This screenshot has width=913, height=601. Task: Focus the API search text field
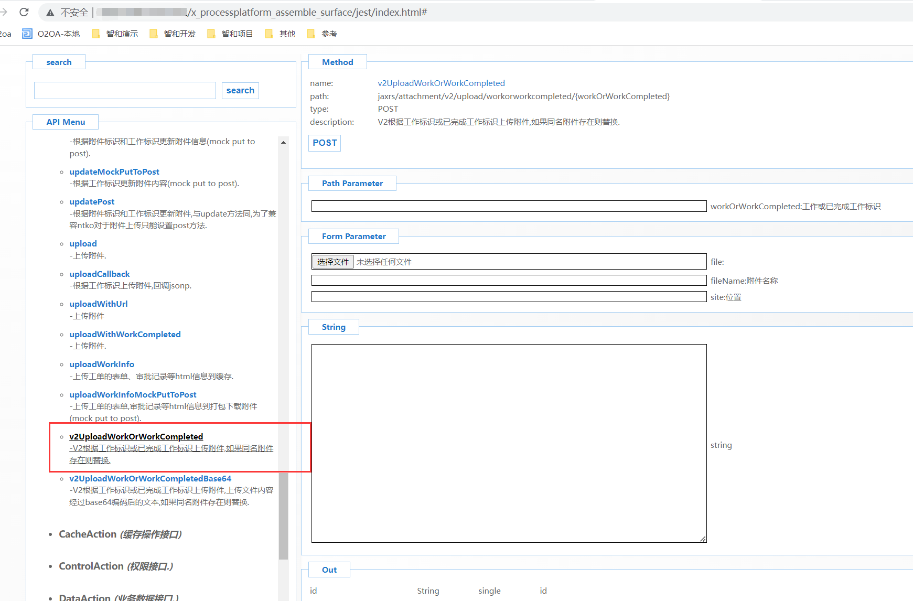coord(125,91)
